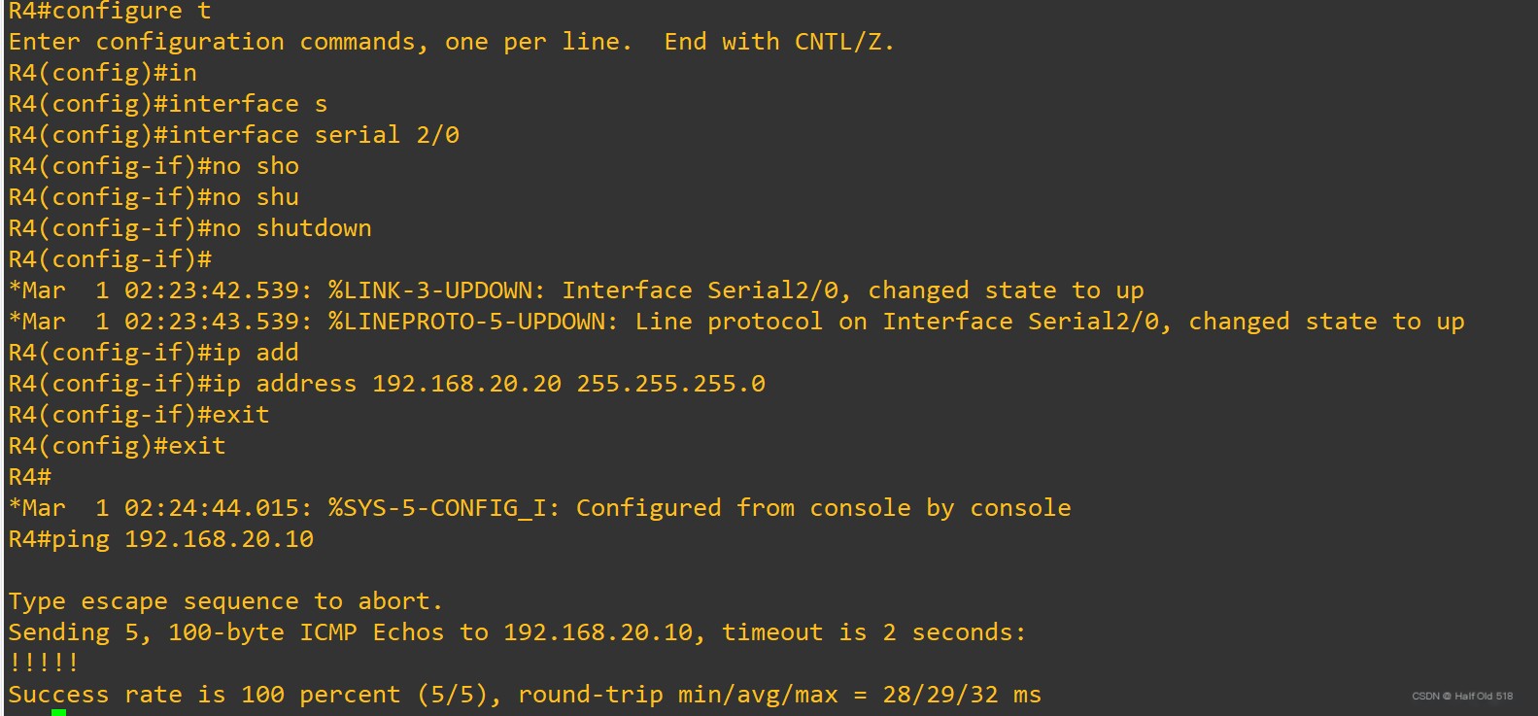Click the 'R4#configure t' command line

[x=110, y=12]
